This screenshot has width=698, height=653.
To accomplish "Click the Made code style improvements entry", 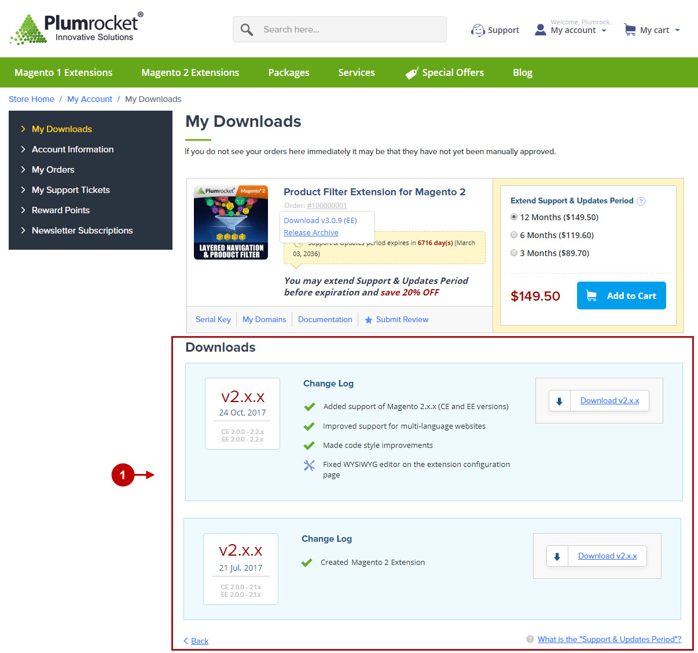I will tap(378, 446).
